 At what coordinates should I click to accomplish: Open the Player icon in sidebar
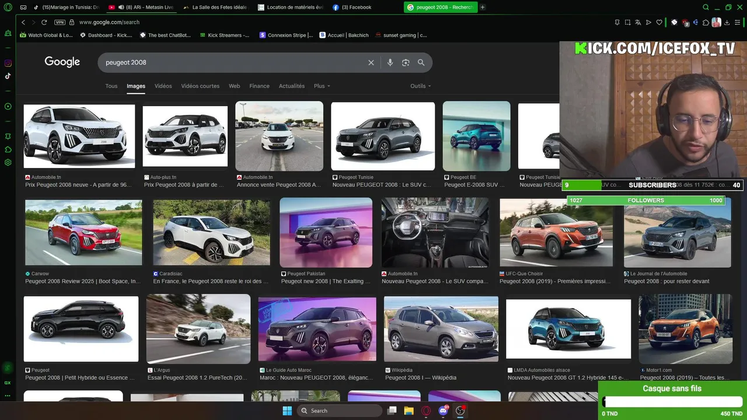[x=8, y=106]
